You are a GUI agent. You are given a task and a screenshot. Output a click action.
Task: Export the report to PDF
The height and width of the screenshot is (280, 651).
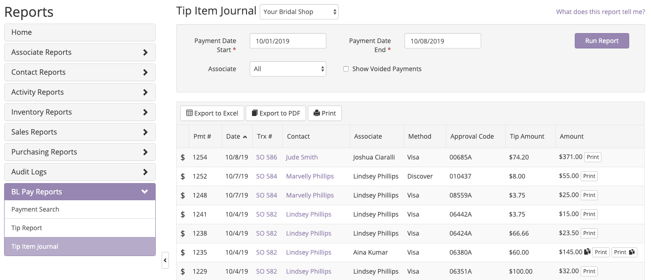(x=276, y=113)
